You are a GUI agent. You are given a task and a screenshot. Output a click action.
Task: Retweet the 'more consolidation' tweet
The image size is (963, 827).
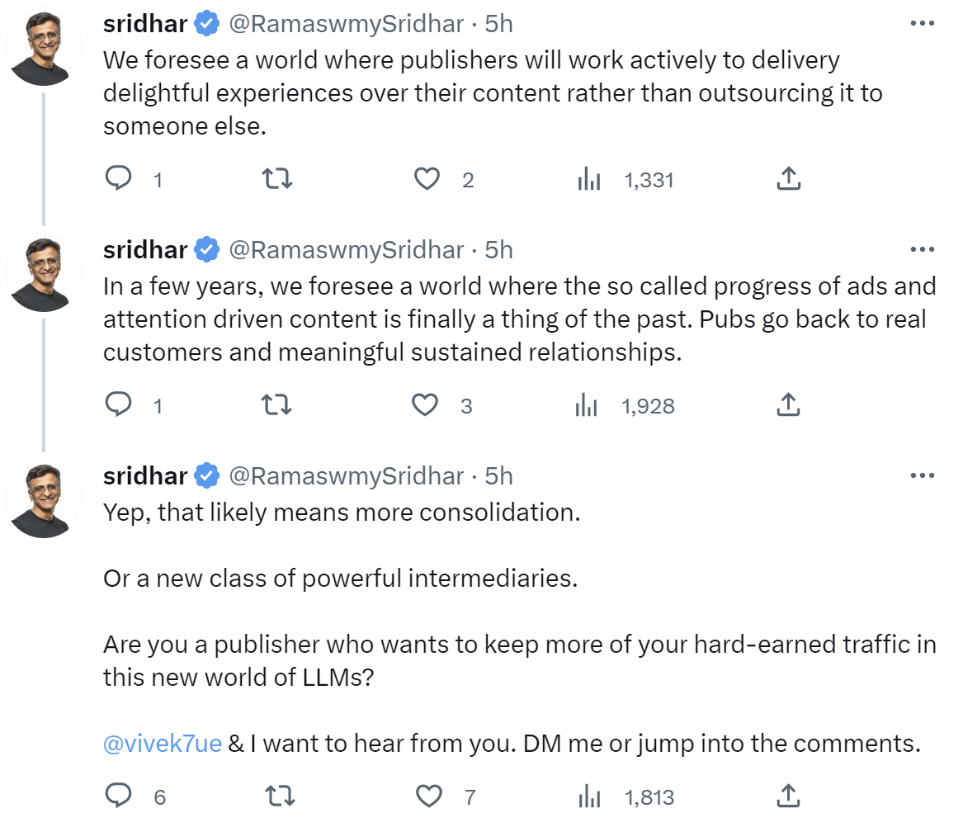pos(280,796)
